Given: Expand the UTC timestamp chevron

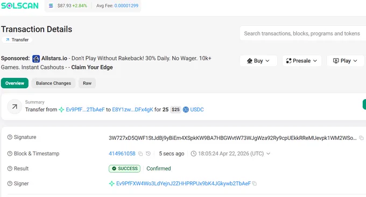Looking at the screenshot, I should click(268, 153).
